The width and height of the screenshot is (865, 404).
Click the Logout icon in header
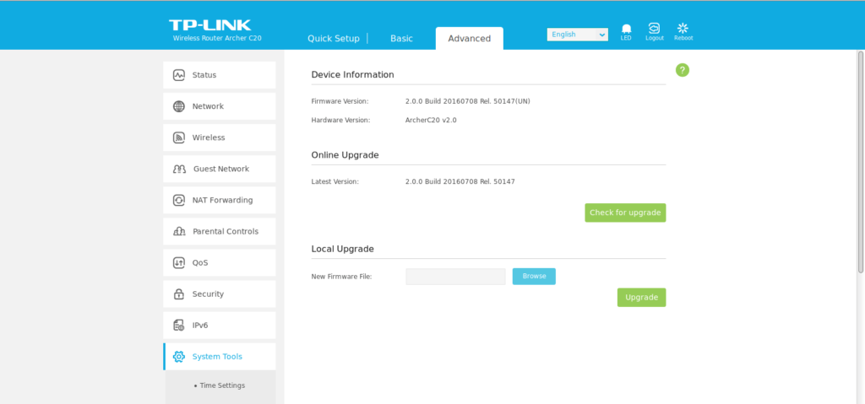coord(654,29)
